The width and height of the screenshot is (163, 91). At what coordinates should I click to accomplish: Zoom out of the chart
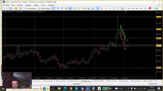(62, 8)
